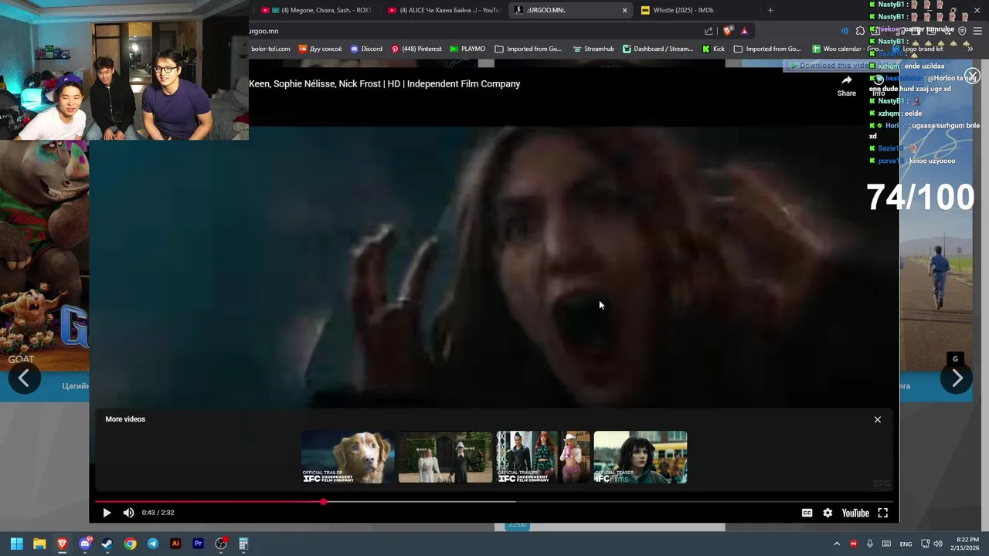Viewport: 989px width, 556px height.
Task: Open Discord from the taskbar
Action: click(x=85, y=544)
